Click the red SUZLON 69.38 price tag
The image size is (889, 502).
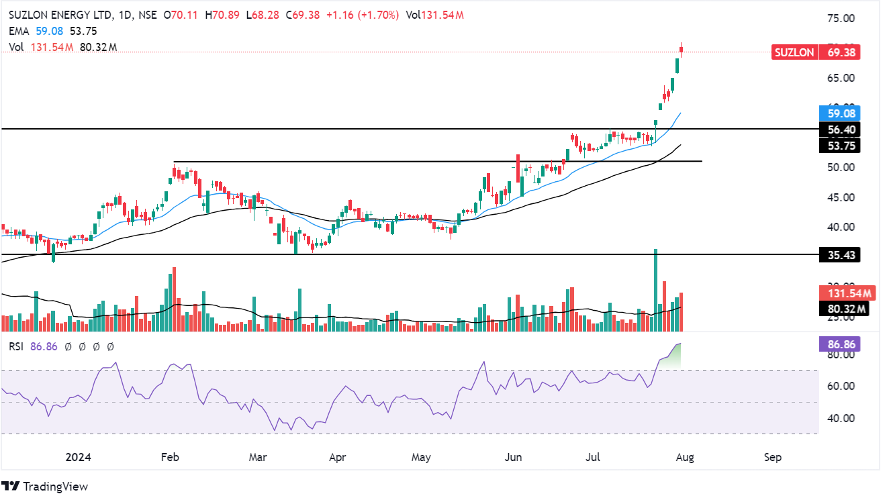[816, 52]
